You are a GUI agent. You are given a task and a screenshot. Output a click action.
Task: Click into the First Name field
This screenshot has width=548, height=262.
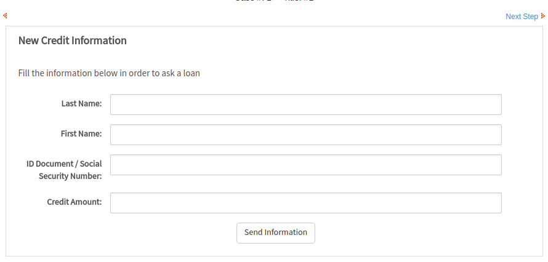tap(305, 135)
